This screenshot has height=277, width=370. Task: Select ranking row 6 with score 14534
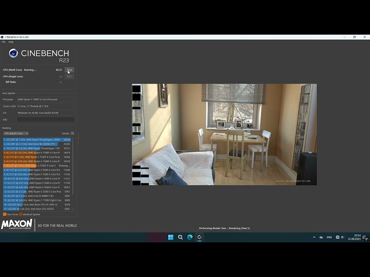click(x=37, y=162)
